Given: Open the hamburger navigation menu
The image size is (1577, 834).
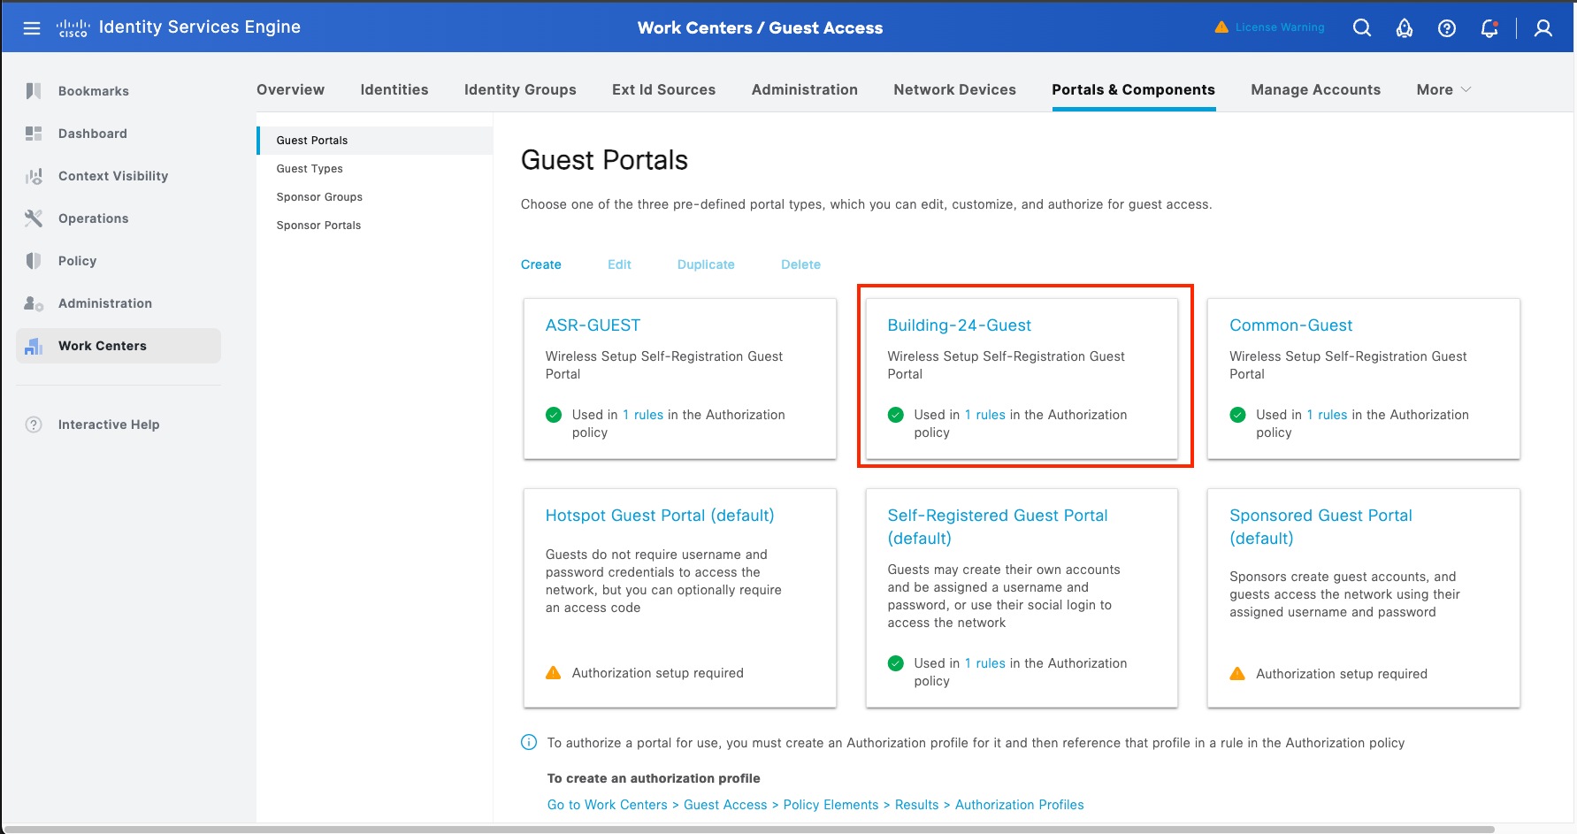Looking at the screenshot, I should (x=32, y=28).
